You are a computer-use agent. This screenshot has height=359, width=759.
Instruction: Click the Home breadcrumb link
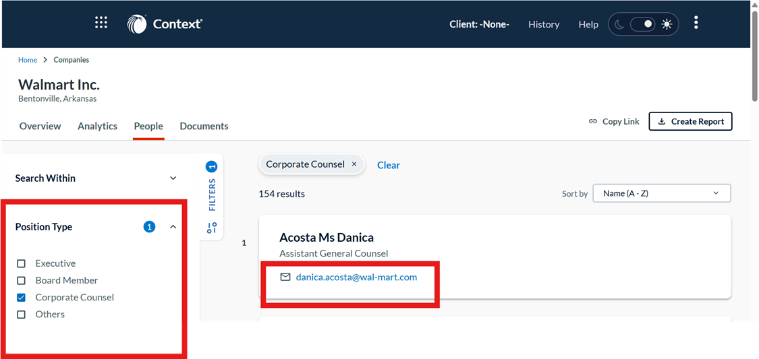point(28,60)
